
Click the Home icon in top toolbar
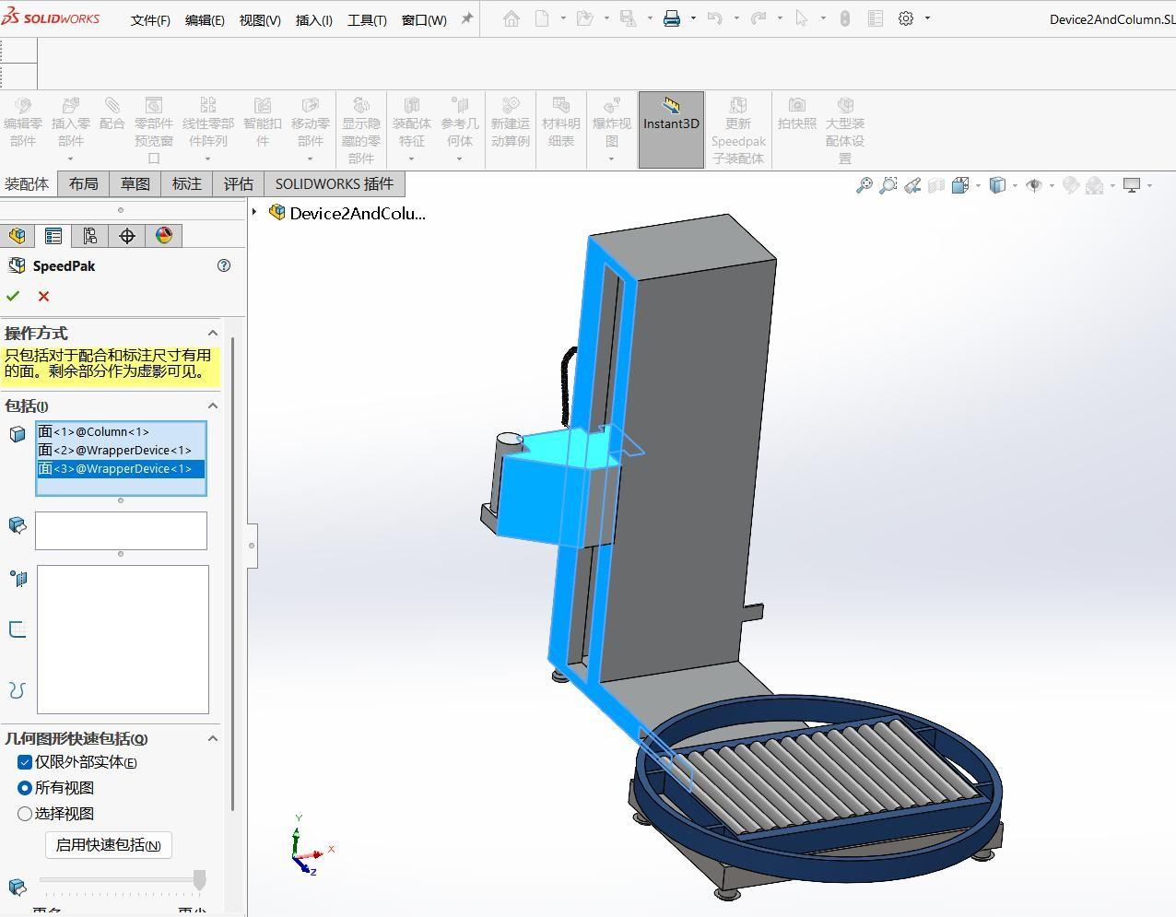coord(512,18)
